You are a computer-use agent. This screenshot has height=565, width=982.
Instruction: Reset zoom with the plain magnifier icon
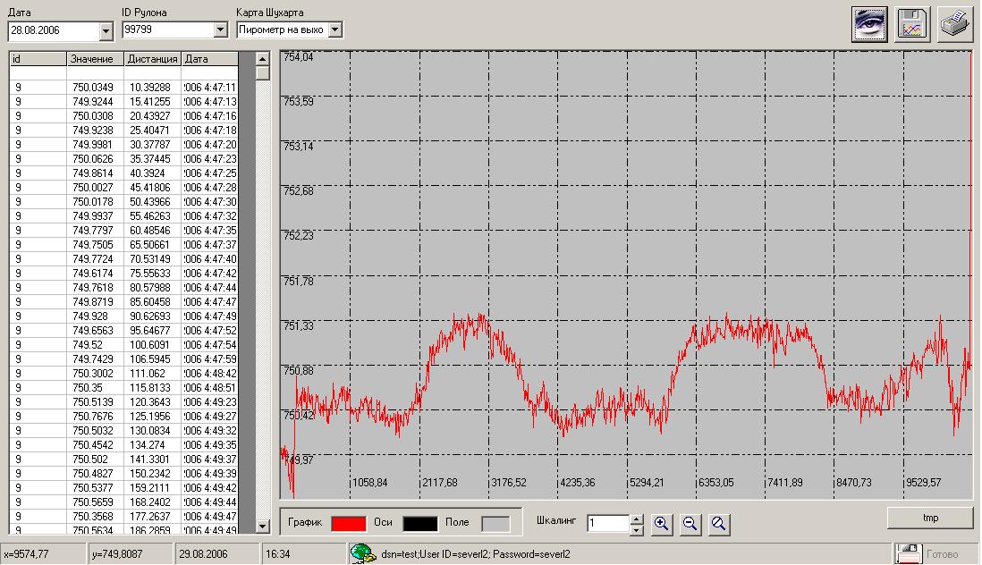[x=717, y=524]
